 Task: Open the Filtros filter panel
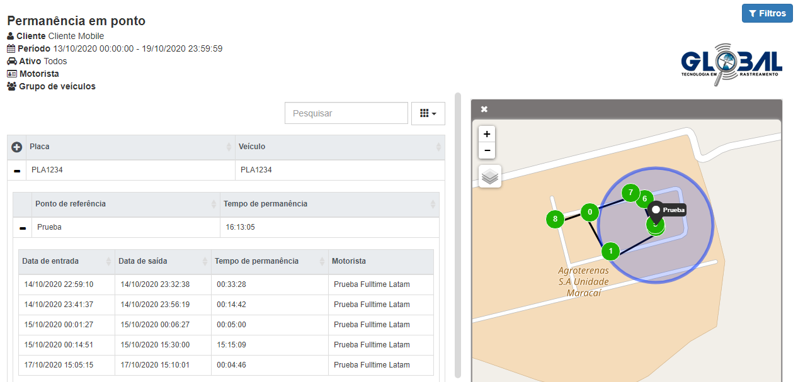[767, 13]
